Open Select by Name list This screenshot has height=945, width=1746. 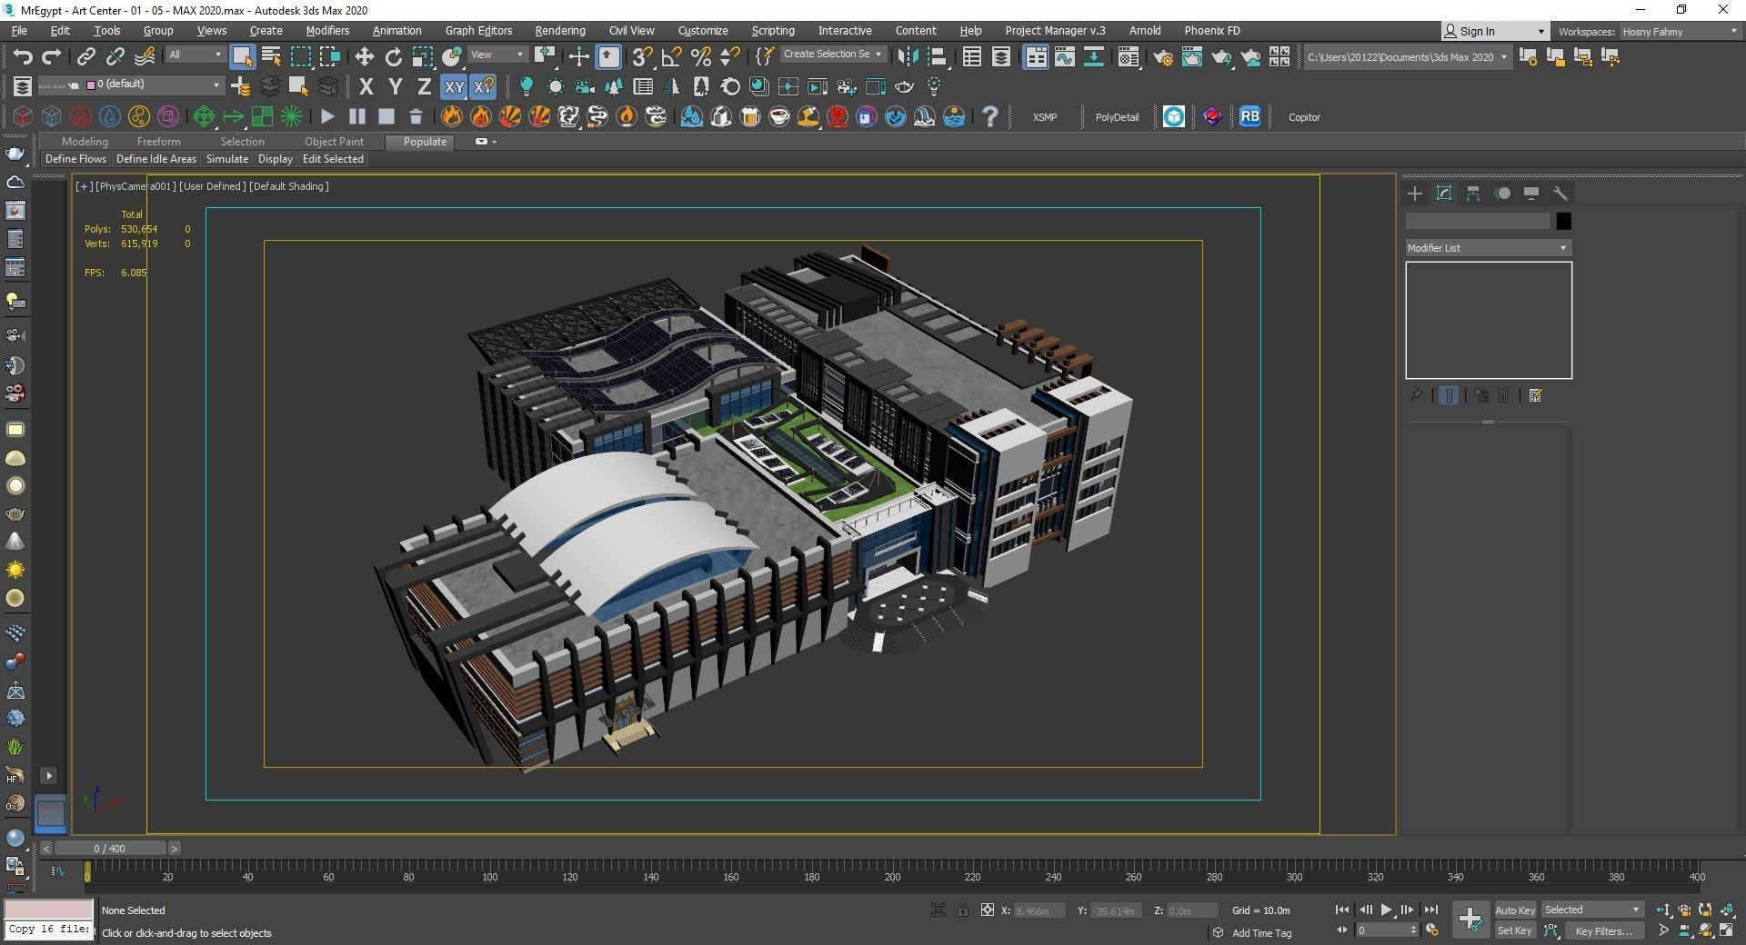[x=271, y=56]
